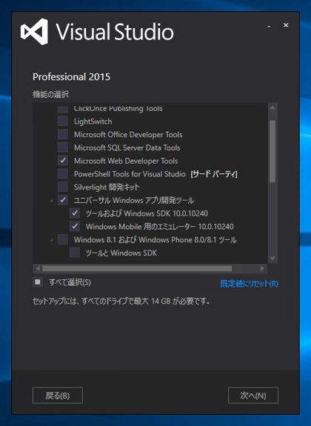Image resolution: width=311 pixels, height=426 pixels.
Task: Click the vertical scrollbar thumb
Action: tap(272, 151)
